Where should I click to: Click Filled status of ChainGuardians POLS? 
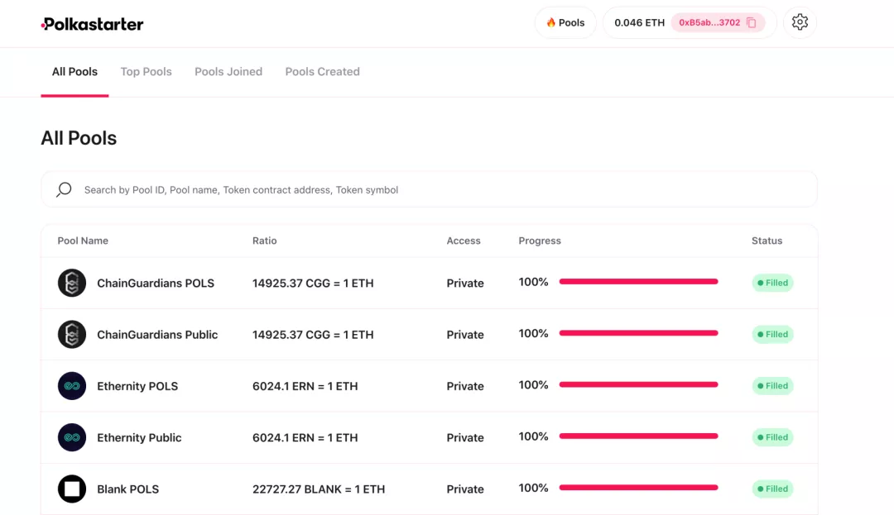[x=772, y=283]
